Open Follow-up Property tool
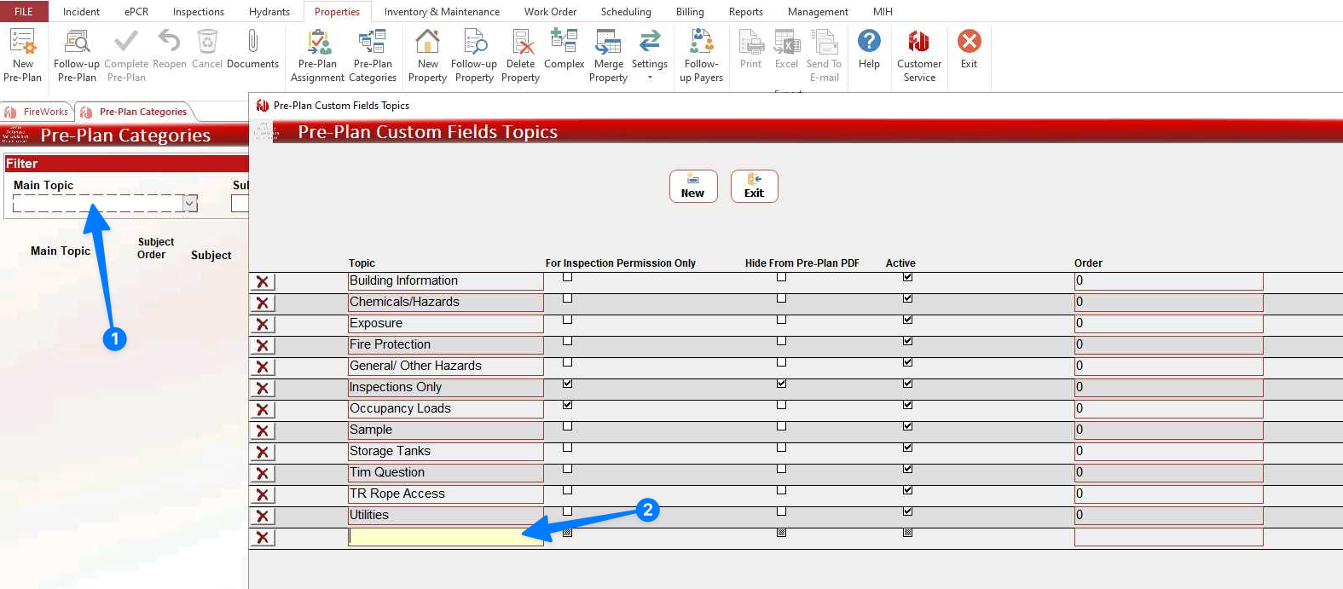Viewport: 1343px width, 589px height. point(474,55)
